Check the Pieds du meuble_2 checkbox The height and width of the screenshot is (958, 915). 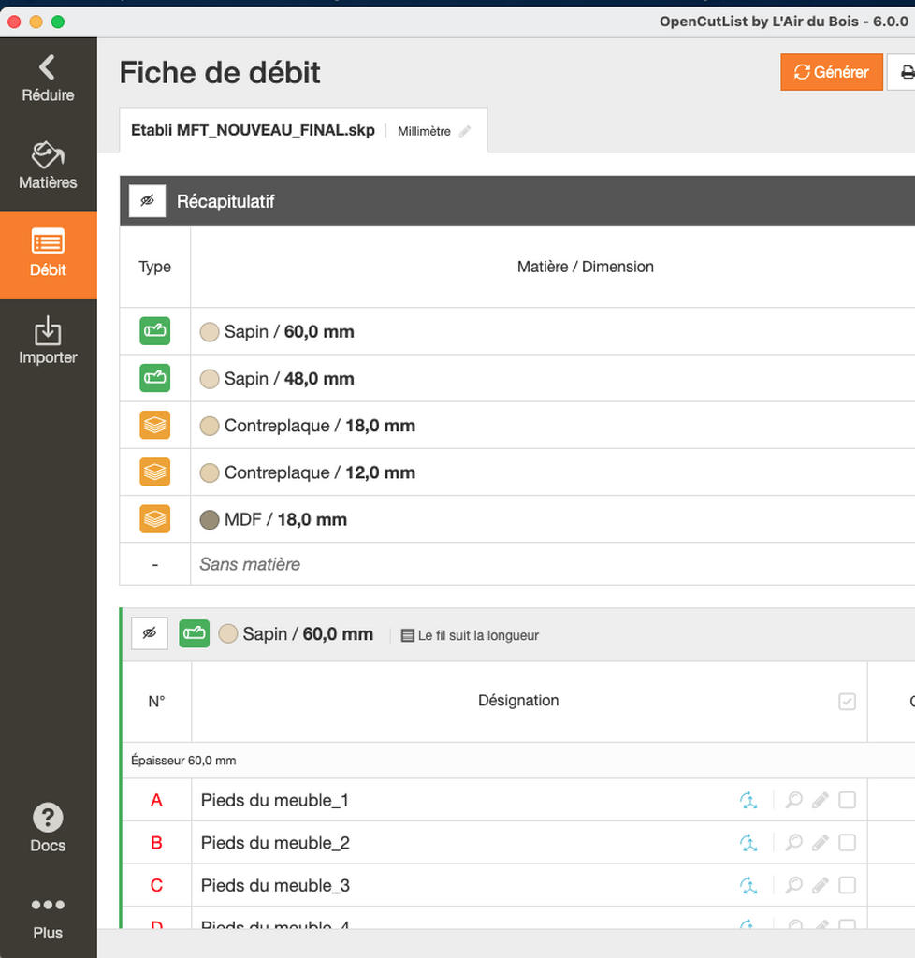pyautogui.click(x=848, y=843)
